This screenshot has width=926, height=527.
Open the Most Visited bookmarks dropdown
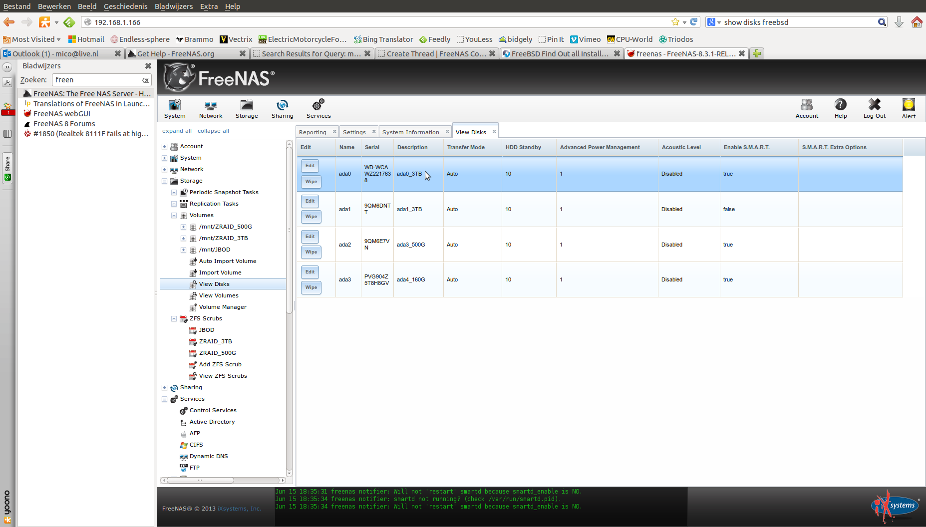pyautogui.click(x=32, y=39)
